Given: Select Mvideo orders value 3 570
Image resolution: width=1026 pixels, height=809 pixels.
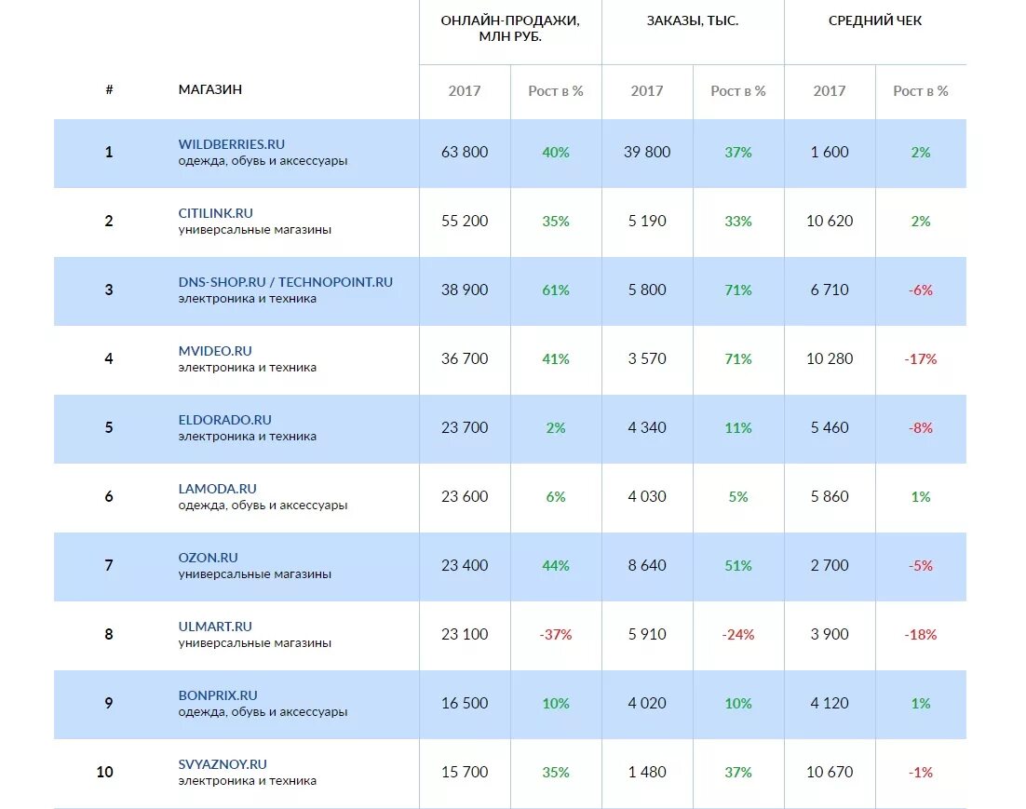Looking at the screenshot, I should pyautogui.click(x=647, y=358).
